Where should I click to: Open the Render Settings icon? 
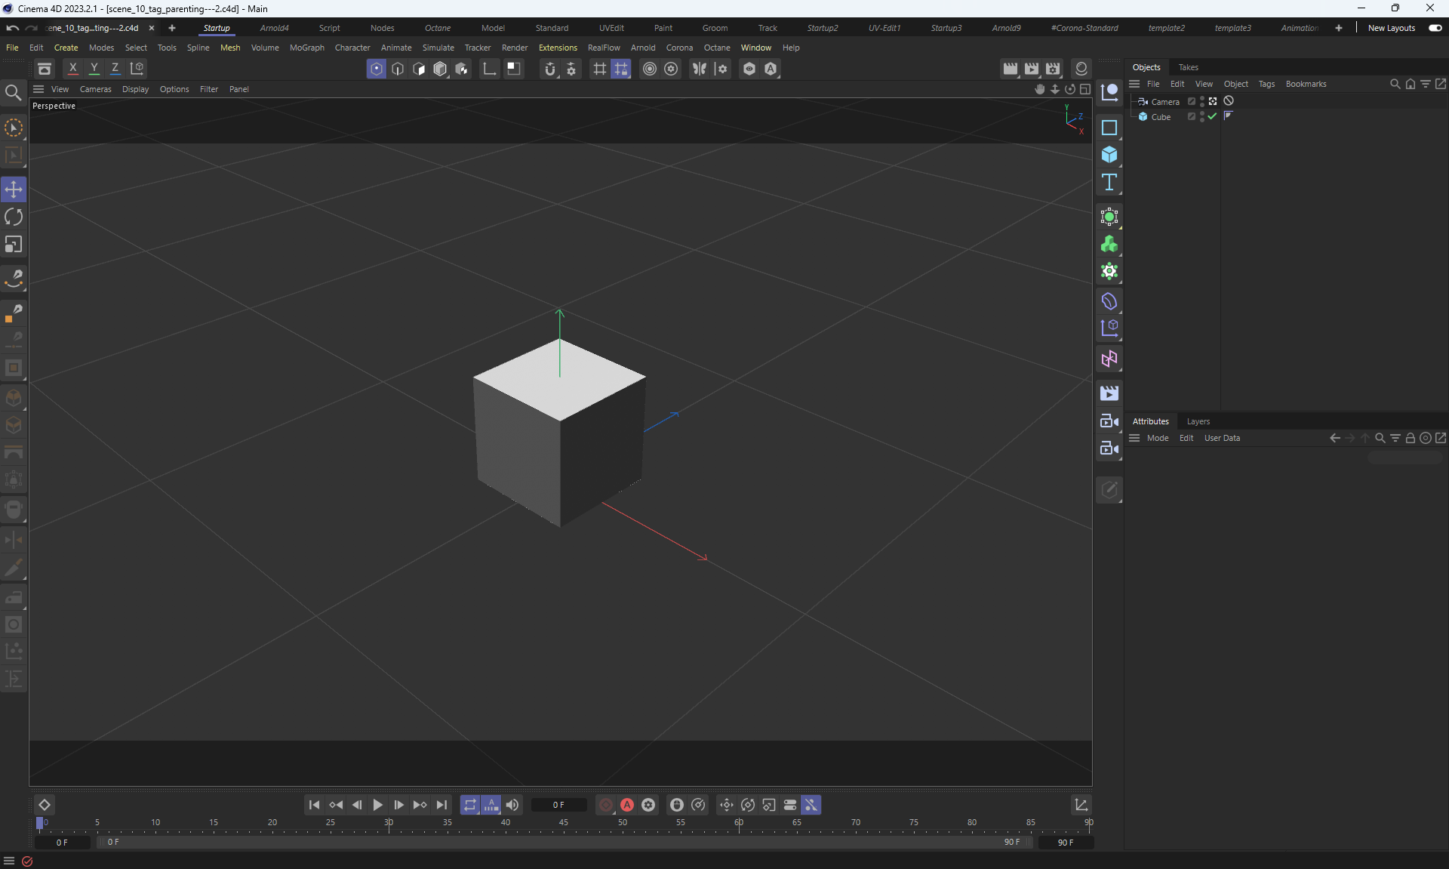point(1053,69)
